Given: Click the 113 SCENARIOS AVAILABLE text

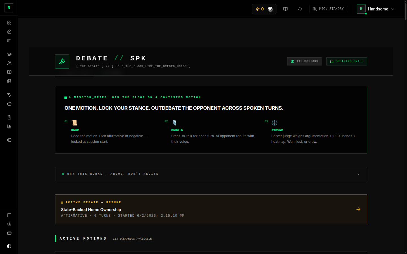Looking at the screenshot, I should (x=132, y=239).
